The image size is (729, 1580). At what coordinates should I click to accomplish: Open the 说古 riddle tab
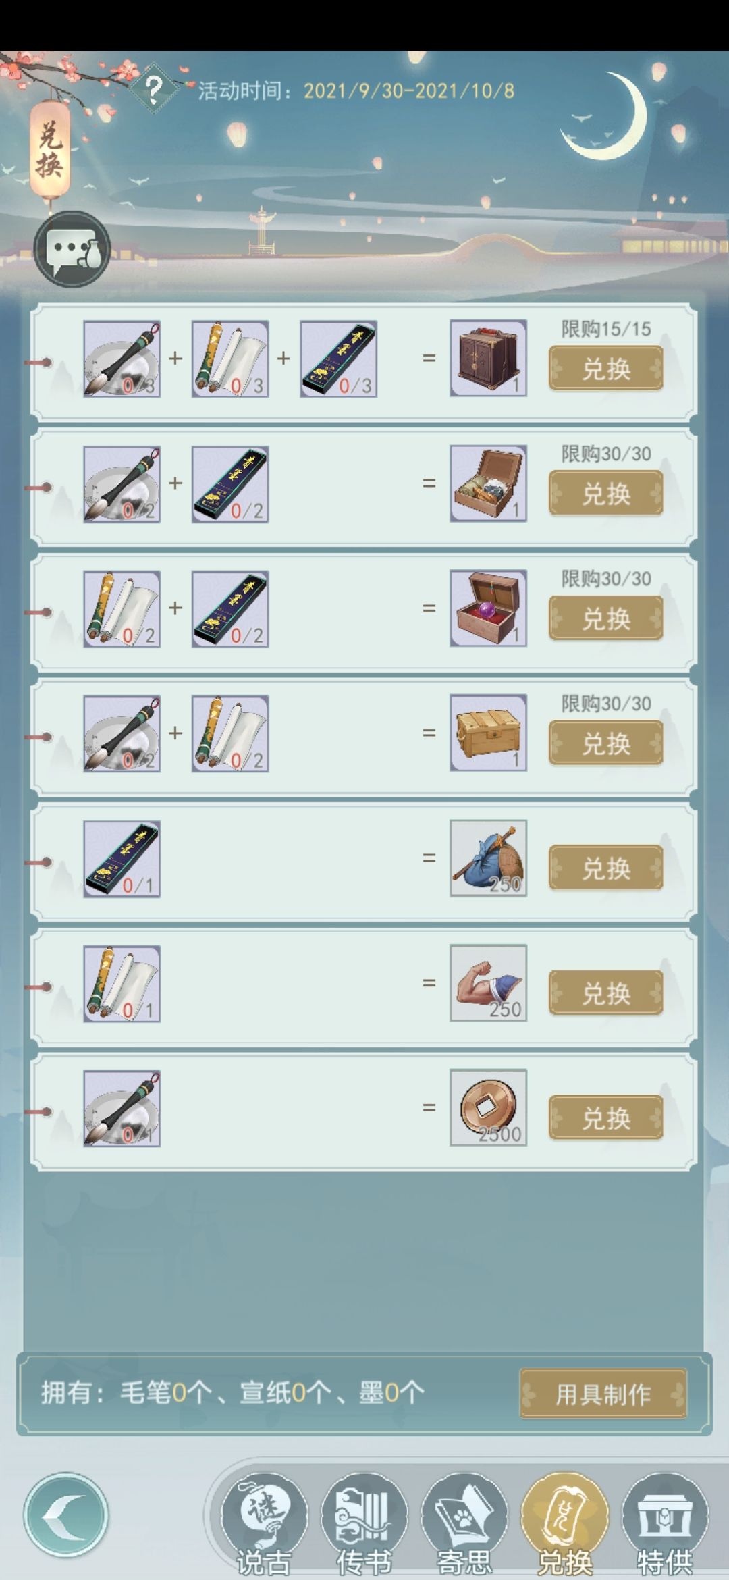click(x=264, y=1523)
